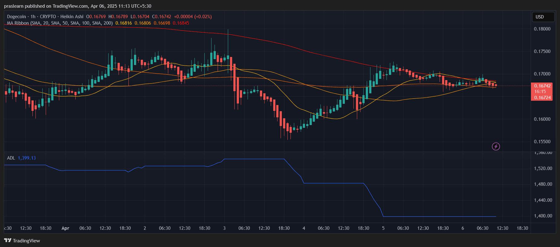This screenshot has height=247, width=560.
Task: Click the 1,400.00 ADL axis label
Action: [x=543, y=216]
